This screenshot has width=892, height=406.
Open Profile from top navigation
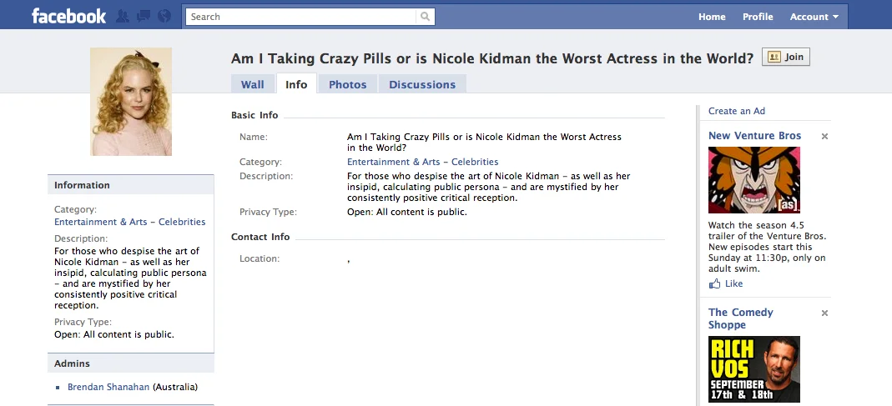(x=758, y=17)
